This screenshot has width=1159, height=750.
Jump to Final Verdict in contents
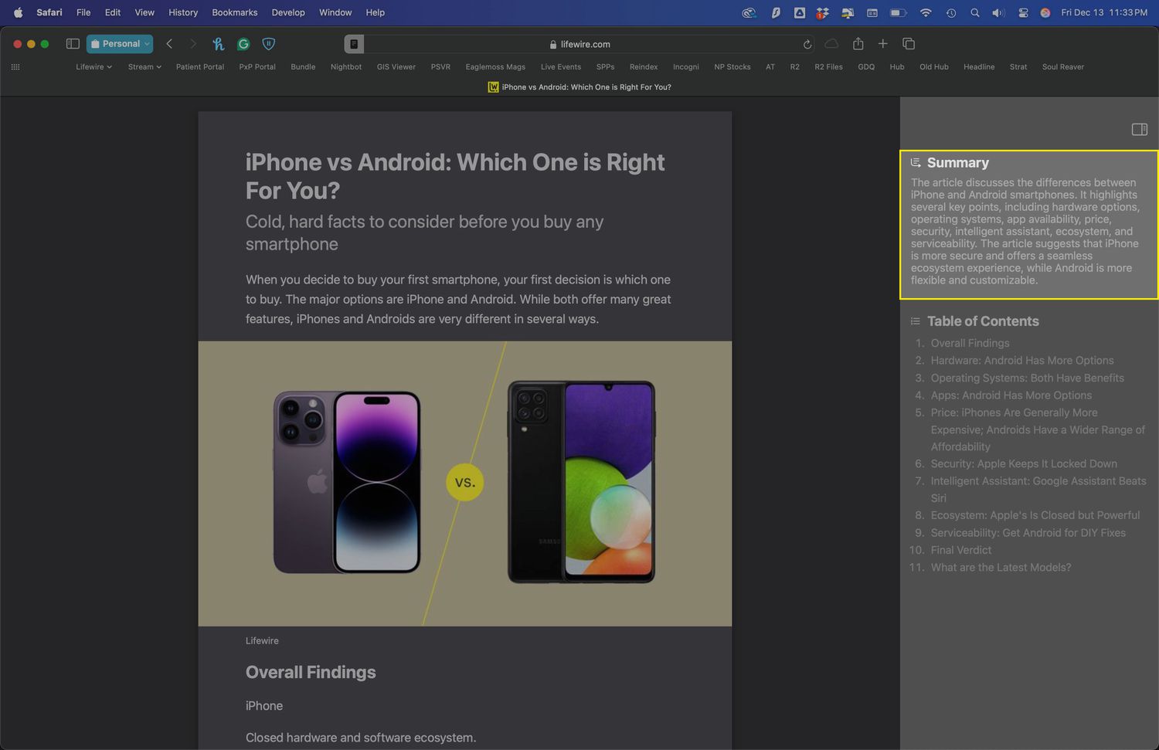click(960, 550)
